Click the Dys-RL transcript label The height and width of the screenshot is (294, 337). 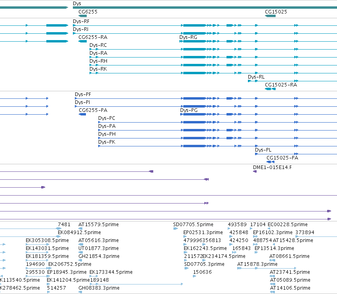pyautogui.click(x=256, y=77)
